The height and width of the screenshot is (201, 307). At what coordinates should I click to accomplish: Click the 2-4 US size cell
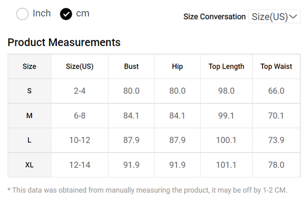pos(79,91)
